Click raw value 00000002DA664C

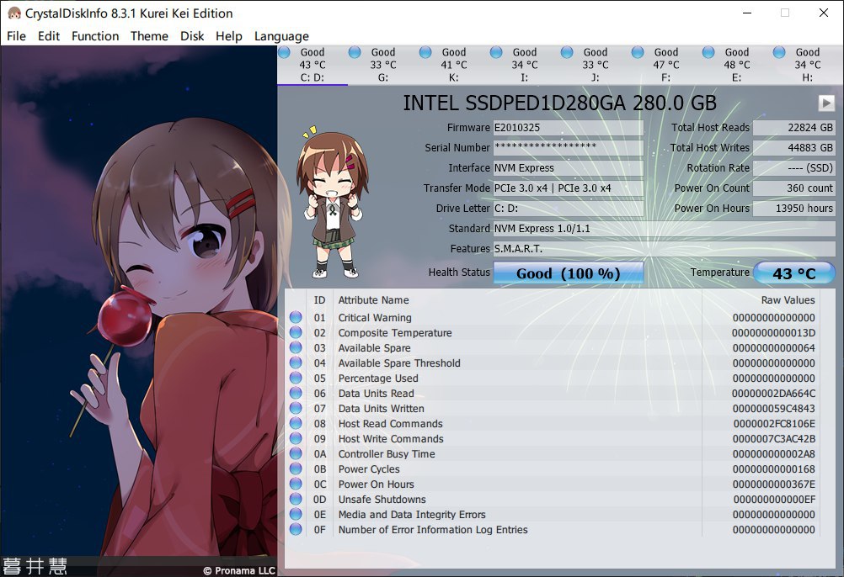coord(773,394)
